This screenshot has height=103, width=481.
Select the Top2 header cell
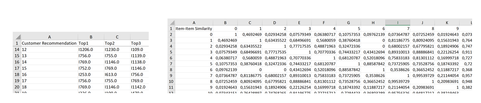point(117,43)
